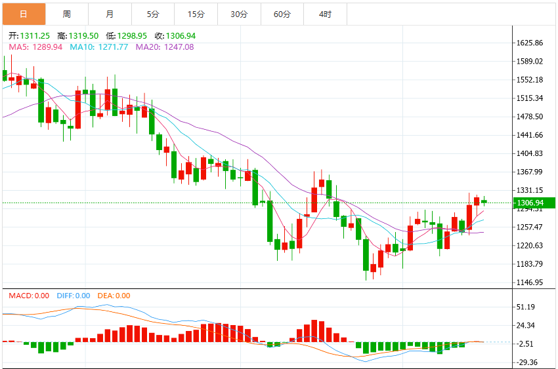Select the 日 daily timeframe tab
This screenshot has height=369, width=558.
coord(24,14)
